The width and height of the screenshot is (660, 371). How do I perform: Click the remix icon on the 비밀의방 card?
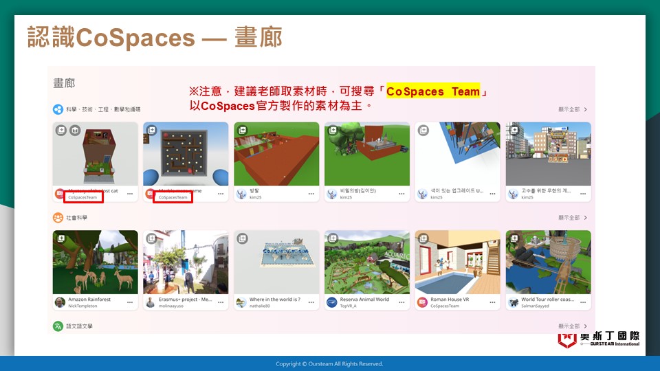click(333, 131)
